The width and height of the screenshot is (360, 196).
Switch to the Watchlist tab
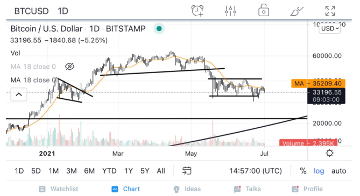coord(58,189)
